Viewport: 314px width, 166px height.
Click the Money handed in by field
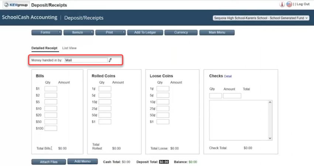click(x=86, y=60)
